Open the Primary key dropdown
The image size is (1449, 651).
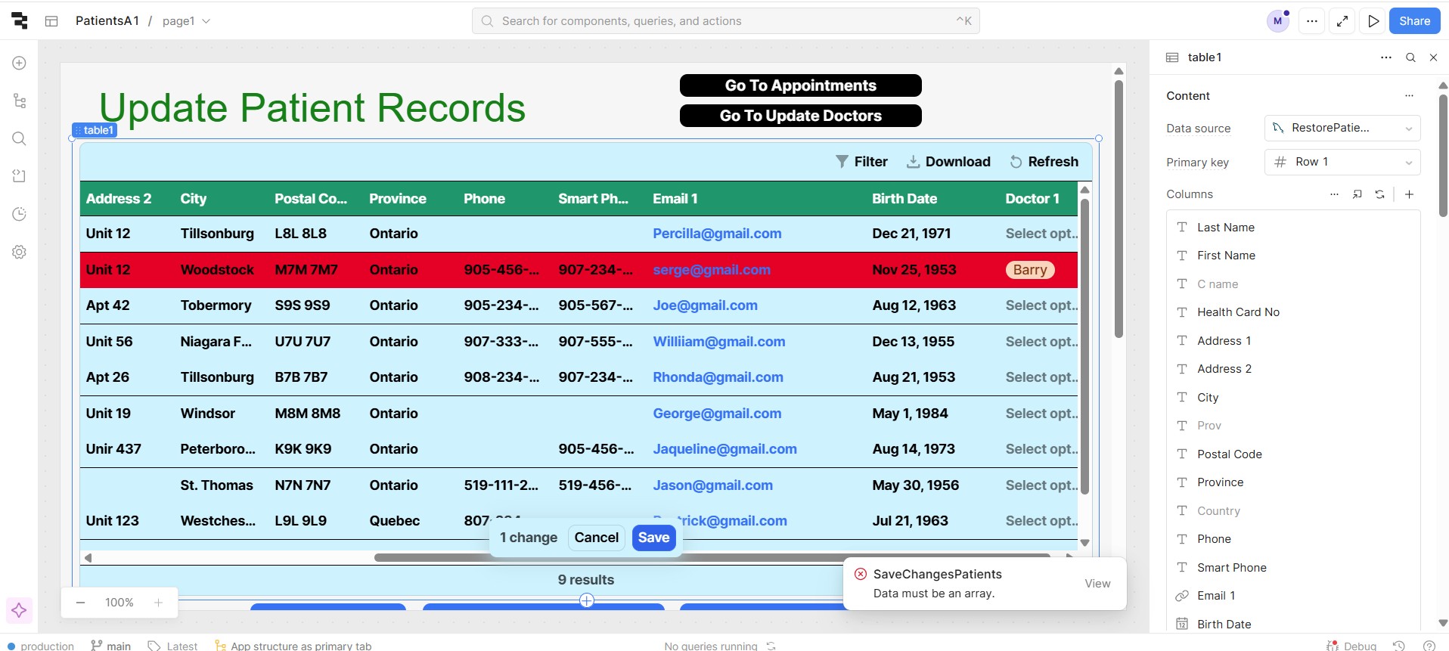[1342, 162]
